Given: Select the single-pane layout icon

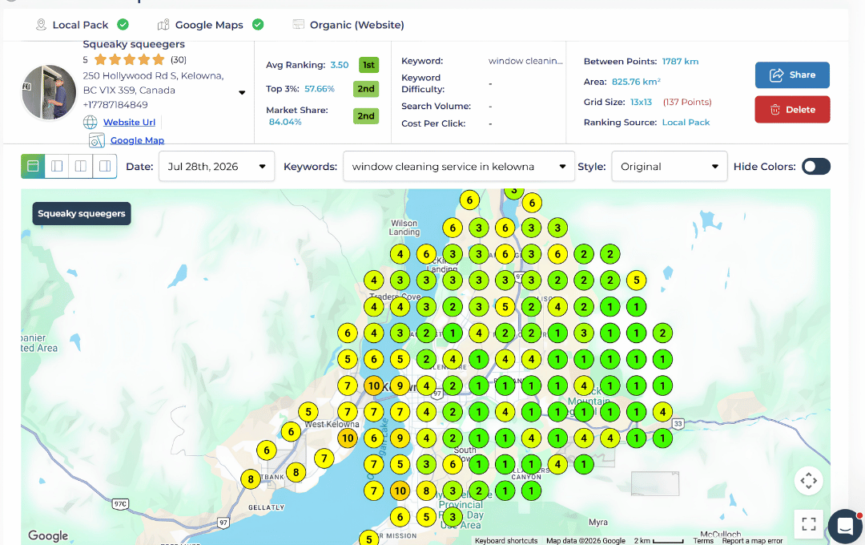Looking at the screenshot, I should coord(33,166).
